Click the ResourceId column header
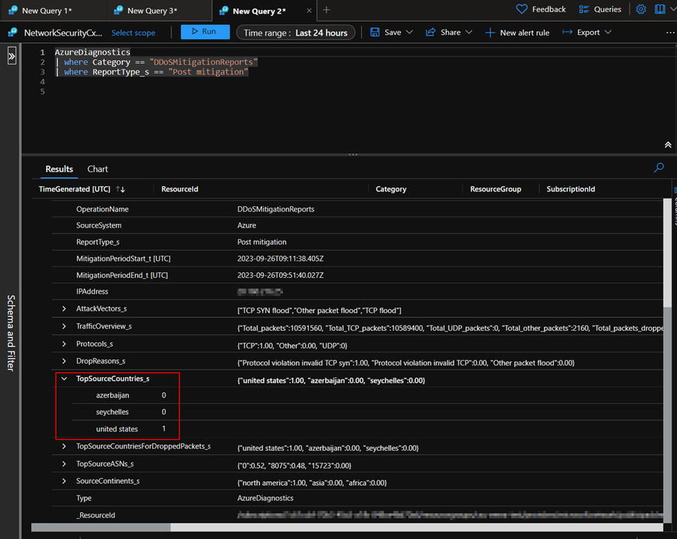Image resolution: width=677 pixels, height=539 pixels. tap(180, 189)
